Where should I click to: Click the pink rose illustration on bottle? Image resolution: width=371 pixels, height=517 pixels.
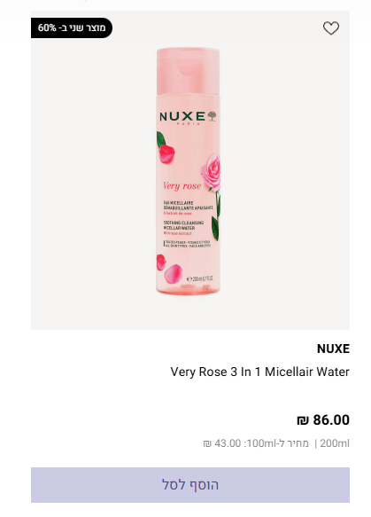coord(211,173)
